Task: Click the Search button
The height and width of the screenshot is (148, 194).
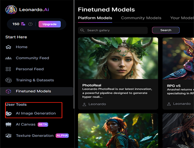Action: pos(166,30)
